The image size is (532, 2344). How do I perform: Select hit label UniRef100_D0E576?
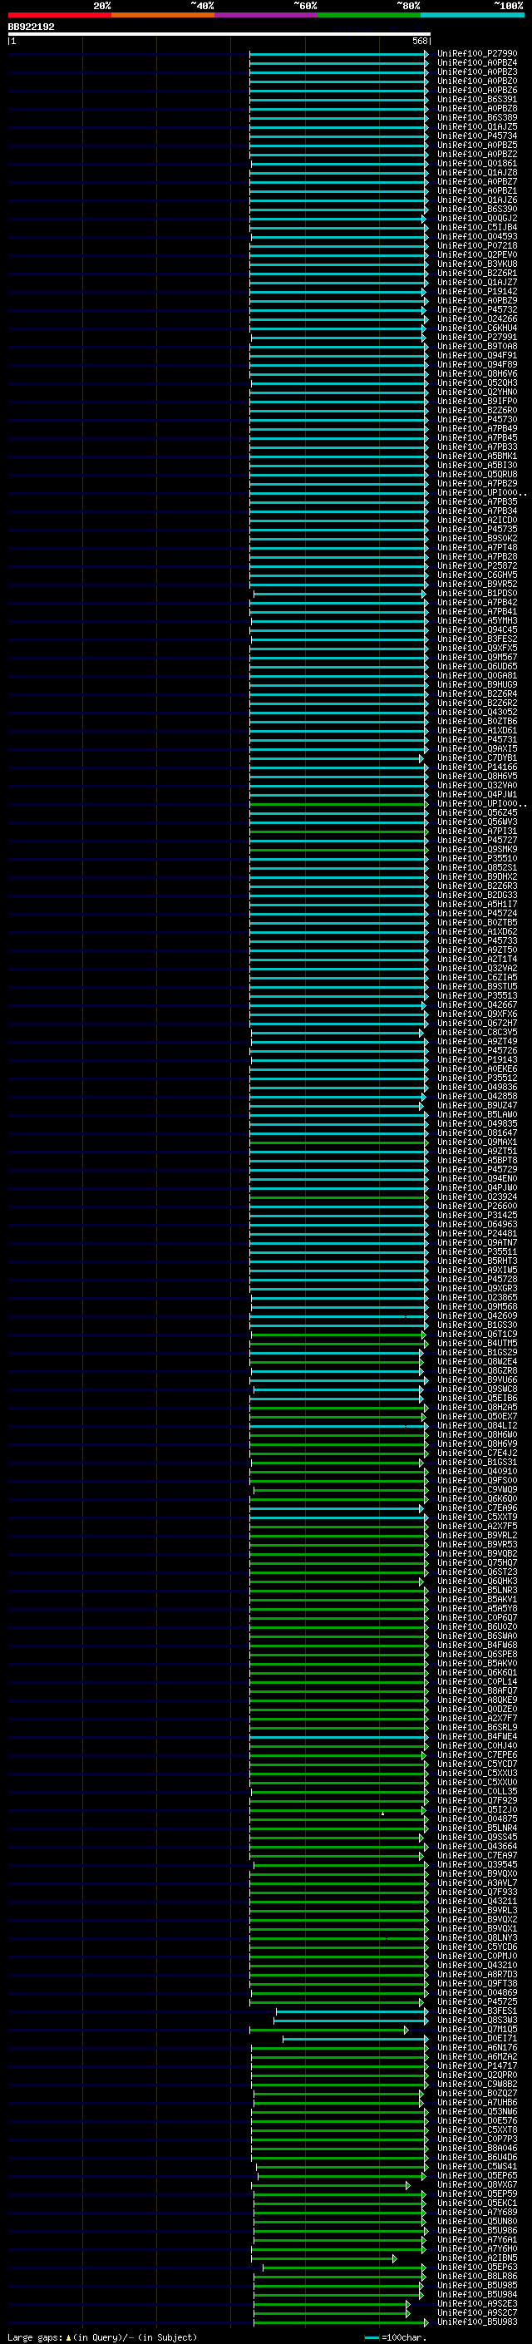[476, 2121]
